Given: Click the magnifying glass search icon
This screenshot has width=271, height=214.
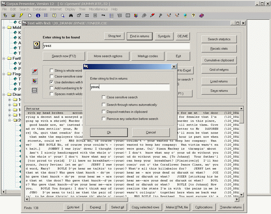Looking at the screenshot, I should tap(63, 16).
